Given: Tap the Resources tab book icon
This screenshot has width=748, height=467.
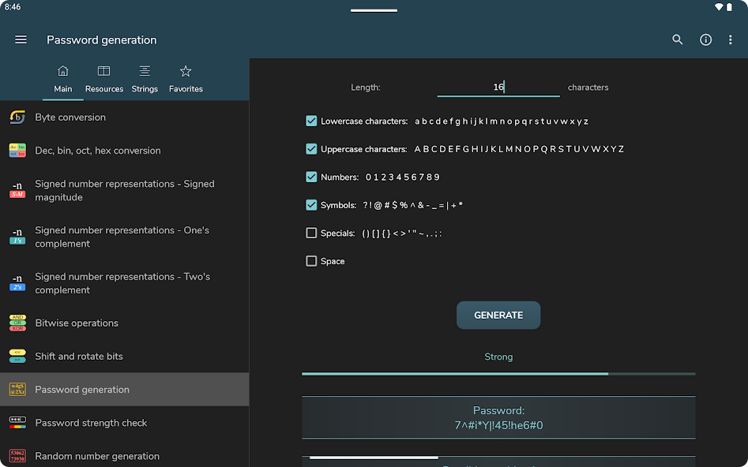Looking at the screenshot, I should (104, 71).
